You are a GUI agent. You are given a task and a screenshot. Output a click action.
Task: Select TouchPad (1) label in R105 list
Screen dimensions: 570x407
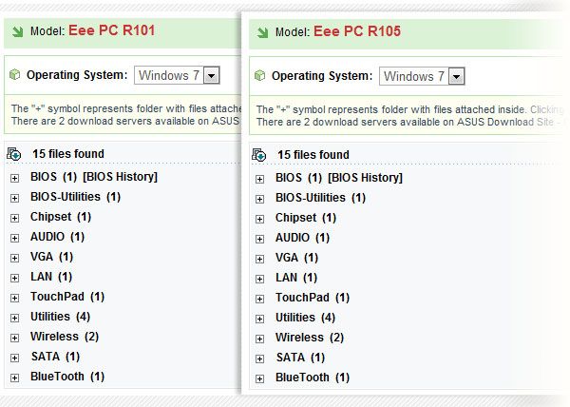point(313,298)
